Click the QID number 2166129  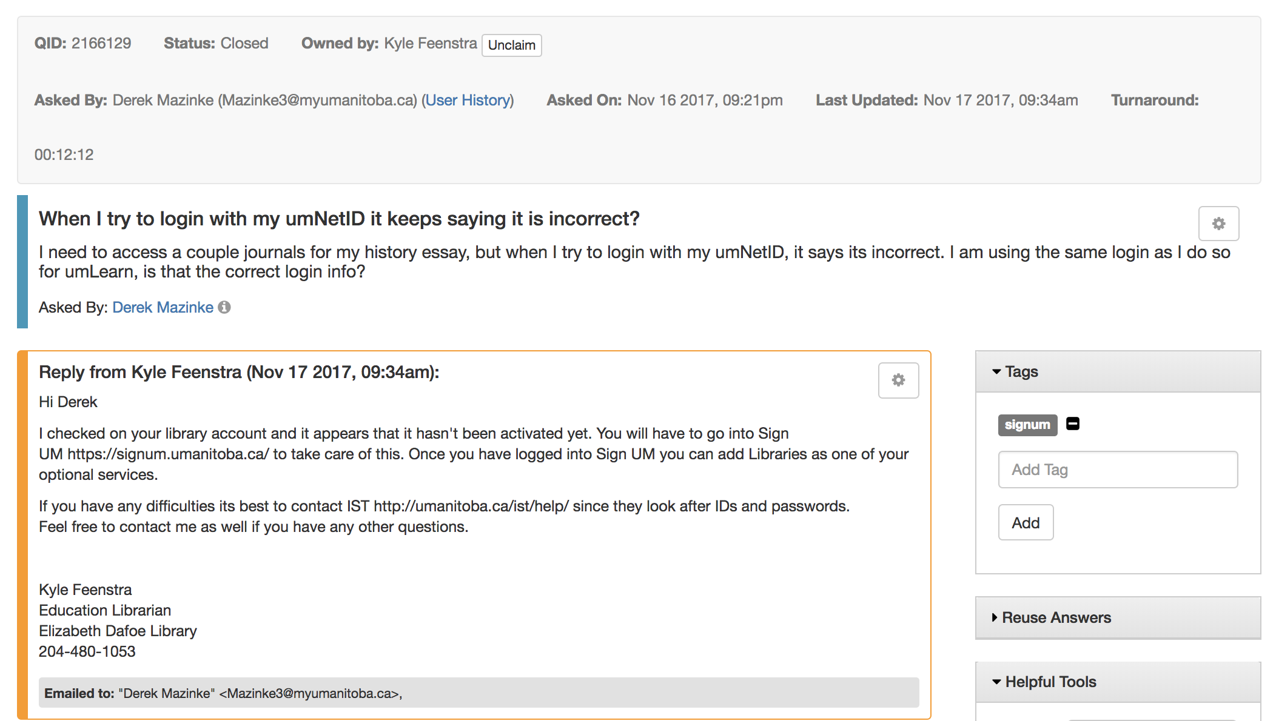pyautogui.click(x=101, y=43)
